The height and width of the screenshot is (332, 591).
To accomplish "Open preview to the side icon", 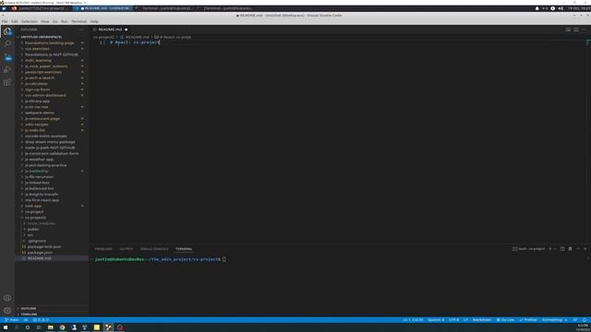I will click(568, 30).
